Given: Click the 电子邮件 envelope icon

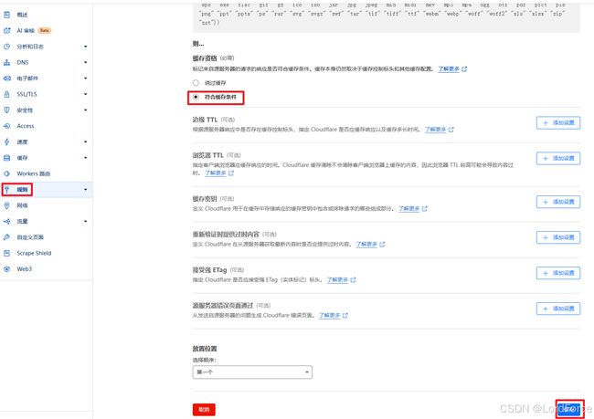Looking at the screenshot, I should click(6, 79).
